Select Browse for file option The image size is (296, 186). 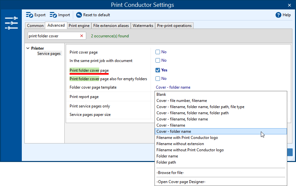(170, 173)
